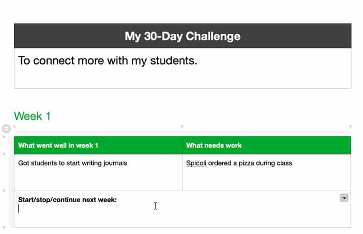Open the cell options dropdown arrow

[x=344, y=198]
